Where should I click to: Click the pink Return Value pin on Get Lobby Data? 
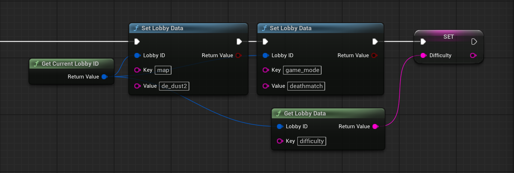point(375,126)
